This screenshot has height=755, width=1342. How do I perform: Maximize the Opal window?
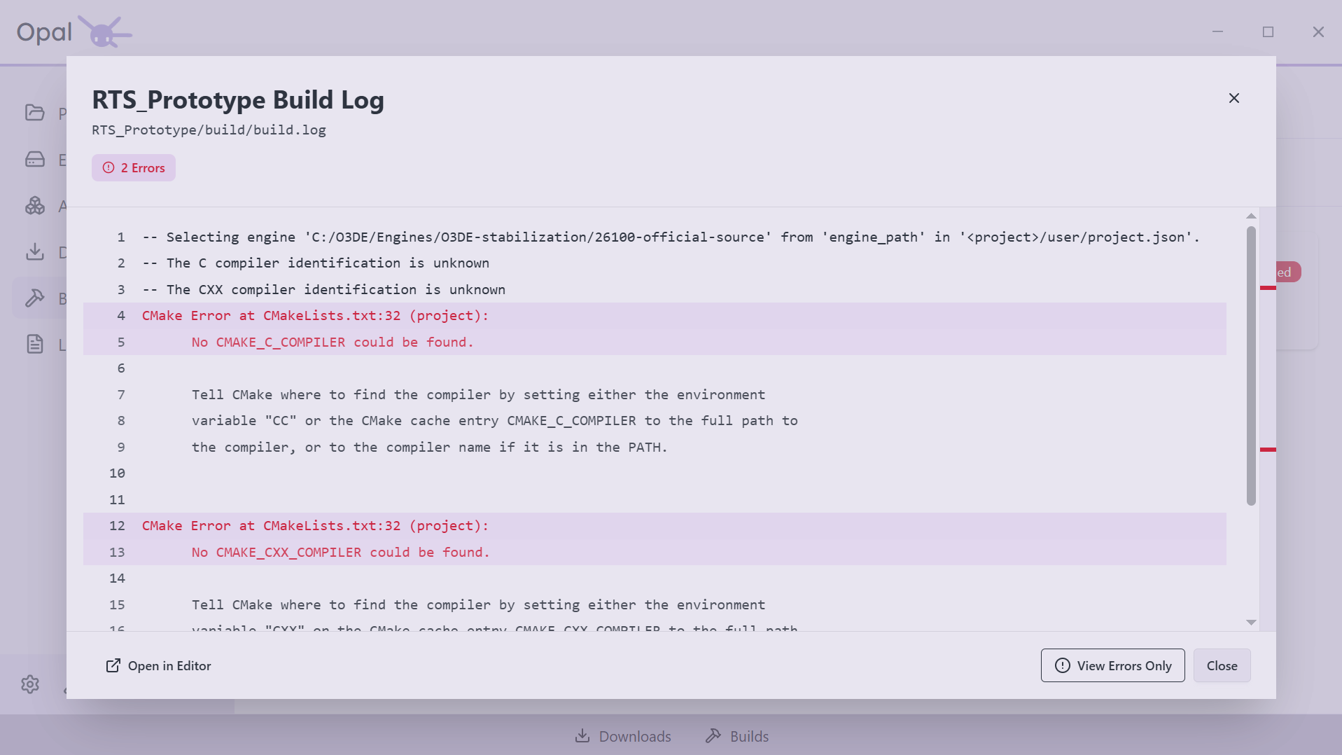point(1268,32)
